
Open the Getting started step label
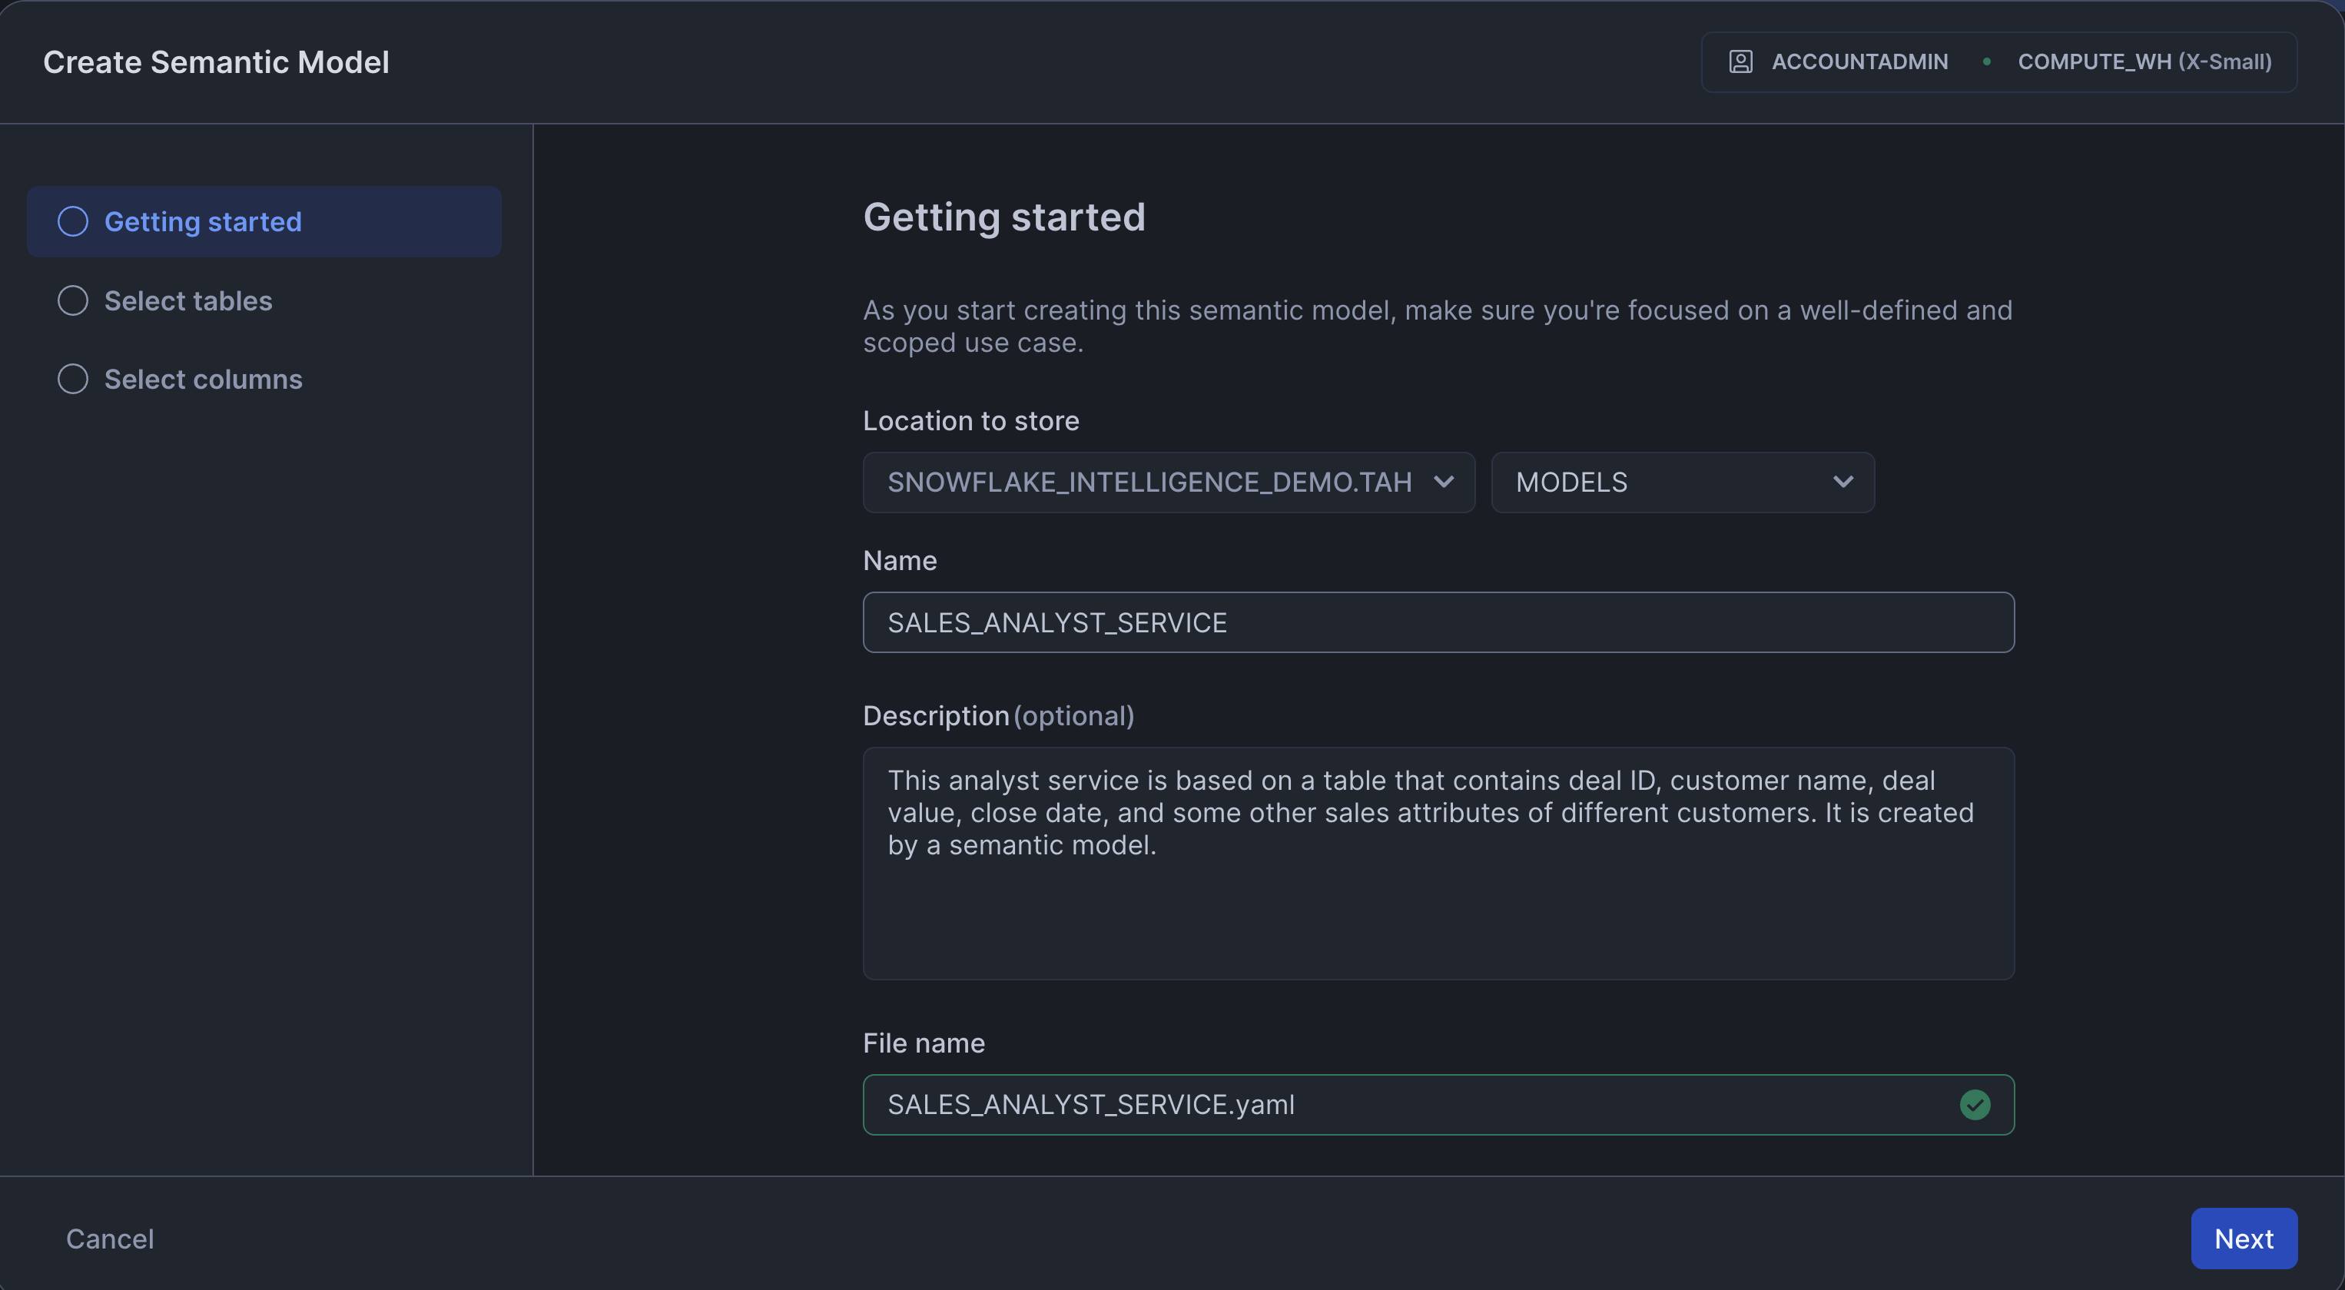tap(203, 221)
